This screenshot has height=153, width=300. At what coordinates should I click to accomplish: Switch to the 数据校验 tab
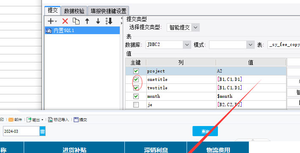[x=74, y=11]
